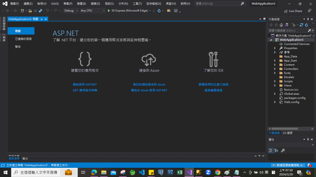
Task: Open the upper Azure link below cloud icon
Action: [149, 85]
